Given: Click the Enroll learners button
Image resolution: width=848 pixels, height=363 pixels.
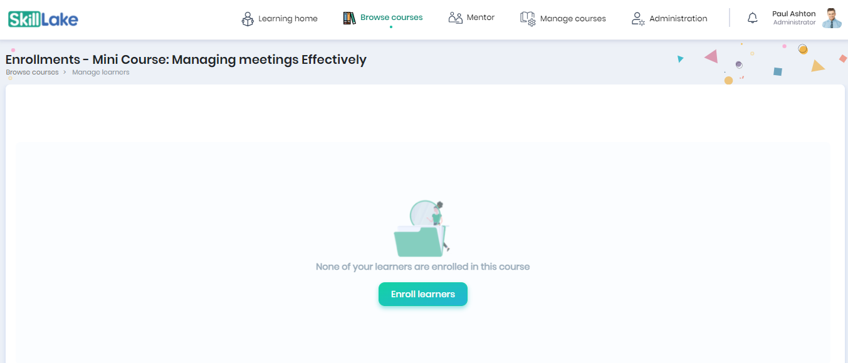Looking at the screenshot, I should pyautogui.click(x=423, y=294).
